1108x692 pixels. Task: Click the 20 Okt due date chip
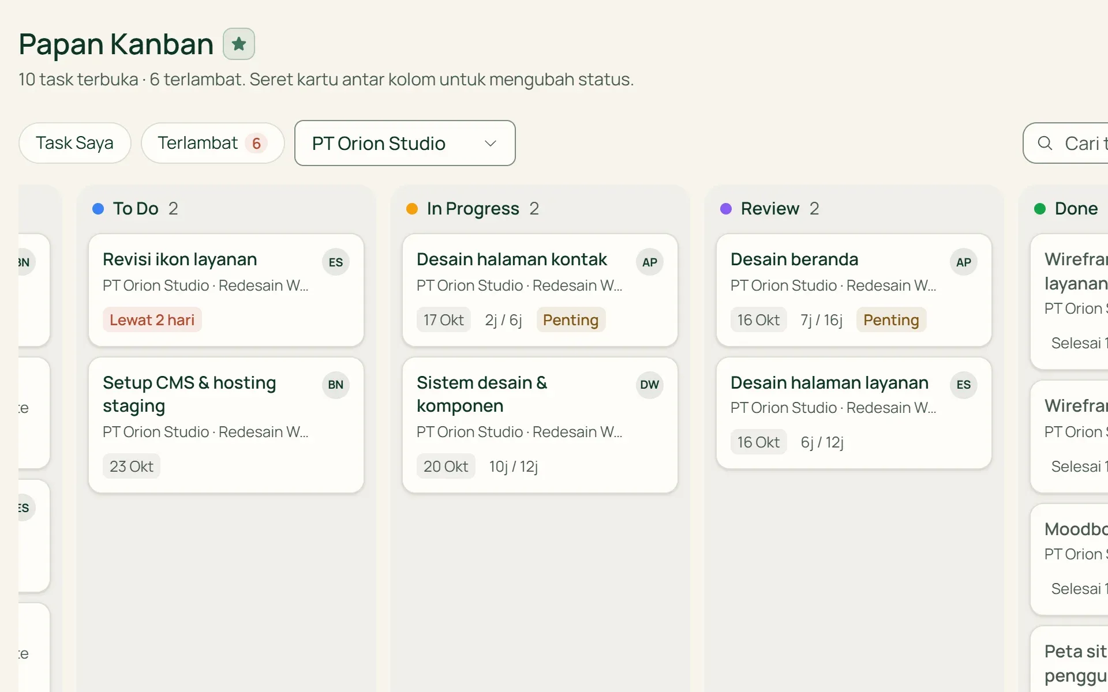(446, 467)
